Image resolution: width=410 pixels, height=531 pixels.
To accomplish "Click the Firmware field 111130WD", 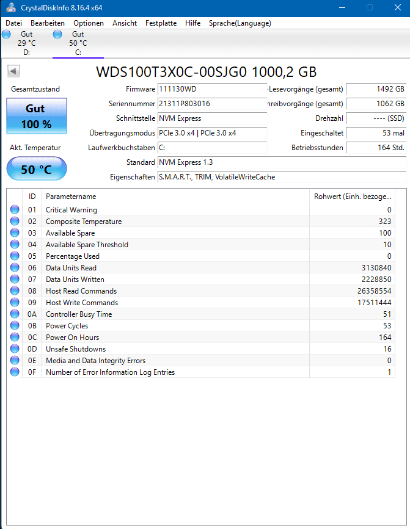I will (212, 89).
